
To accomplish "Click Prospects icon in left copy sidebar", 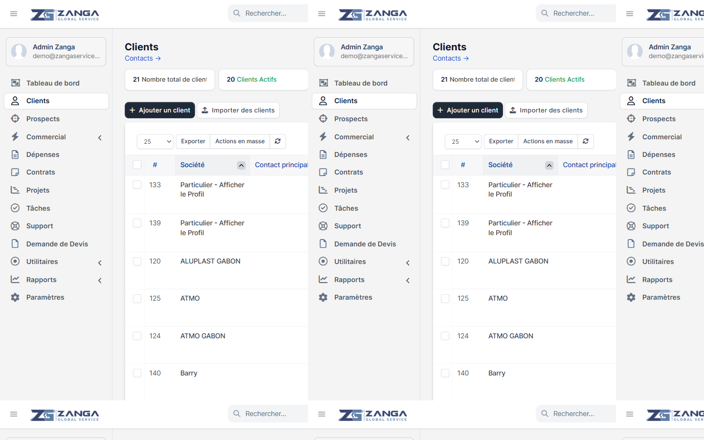I will pyautogui.click(x=15, y=119).
